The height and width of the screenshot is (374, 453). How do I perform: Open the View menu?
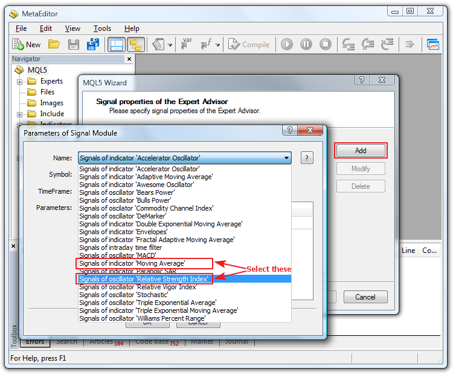coord(72,28)
